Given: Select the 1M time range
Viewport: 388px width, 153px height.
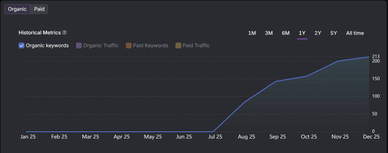Looking at the screenshot, I should pos(252,33).
